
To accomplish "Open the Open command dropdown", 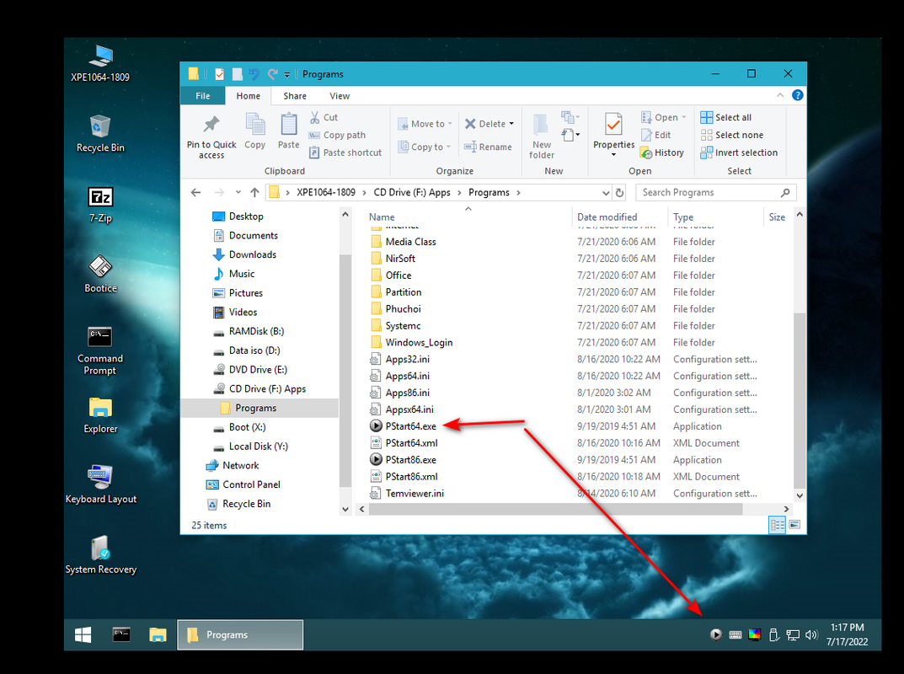I will 684,117.
